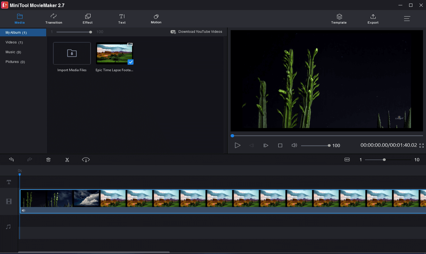
Task: Adjust the timeline zoom slider handle
Action: click(x=384, y=160)
